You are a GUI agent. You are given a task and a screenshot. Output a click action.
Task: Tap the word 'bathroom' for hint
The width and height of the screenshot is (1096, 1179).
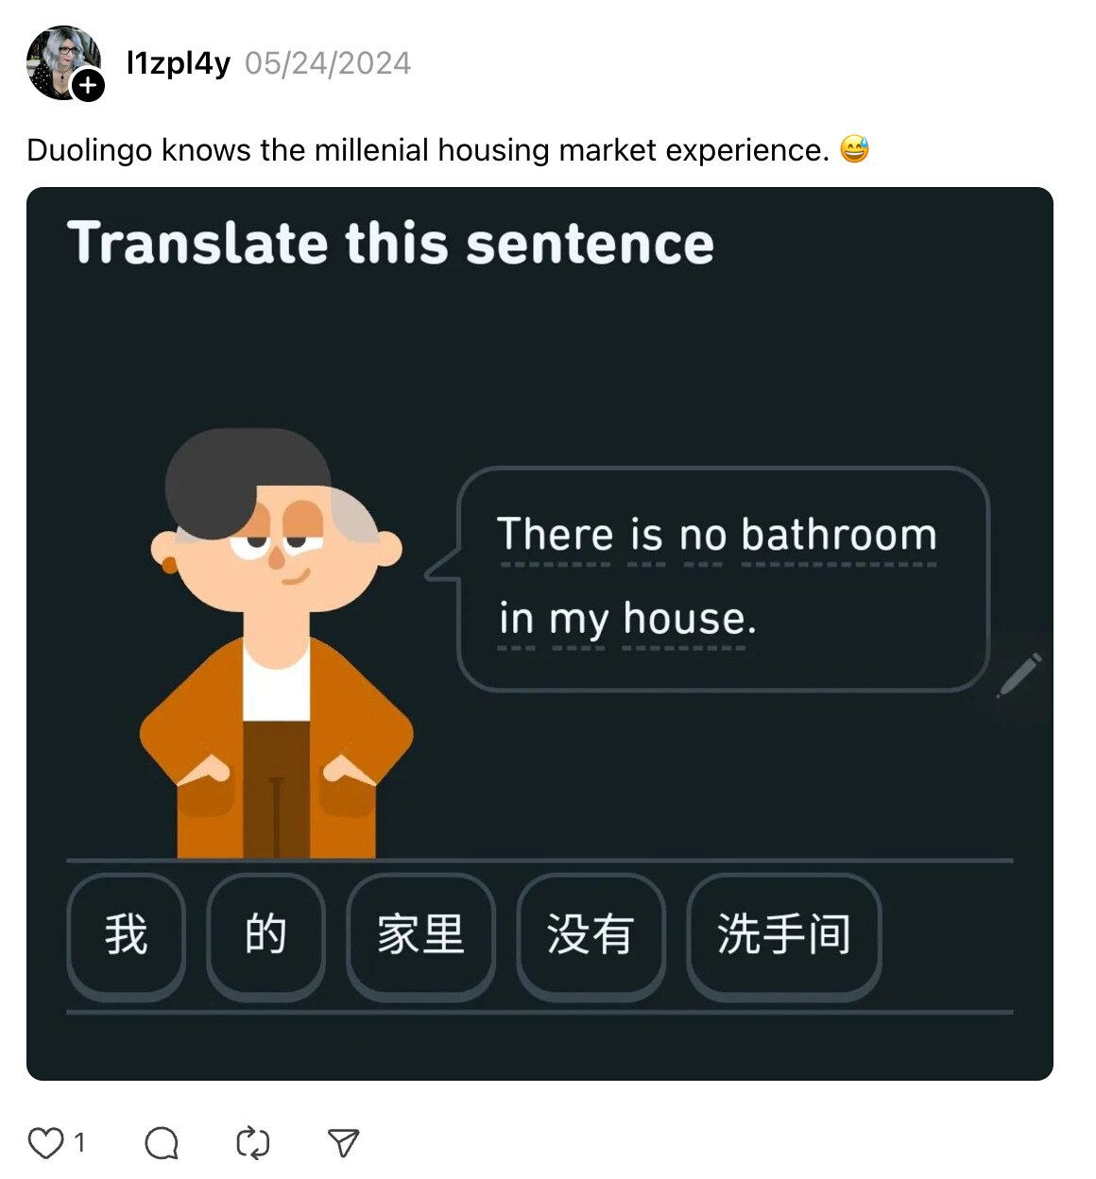839,536
